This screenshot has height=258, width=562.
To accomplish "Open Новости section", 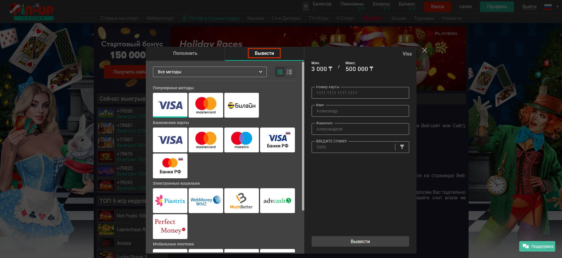I will coord(452,18).
